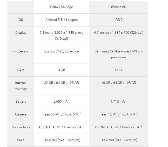Click the Galaxy S6 Edge column header
Screen dimensions: 168x147
pos(61,7)
